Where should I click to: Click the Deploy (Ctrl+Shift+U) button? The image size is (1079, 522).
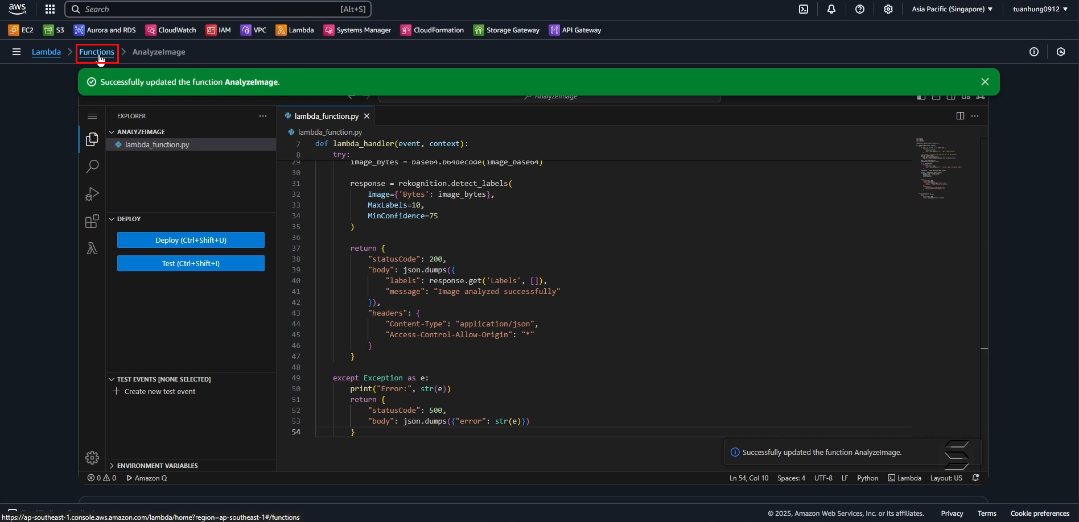[191, 240]
